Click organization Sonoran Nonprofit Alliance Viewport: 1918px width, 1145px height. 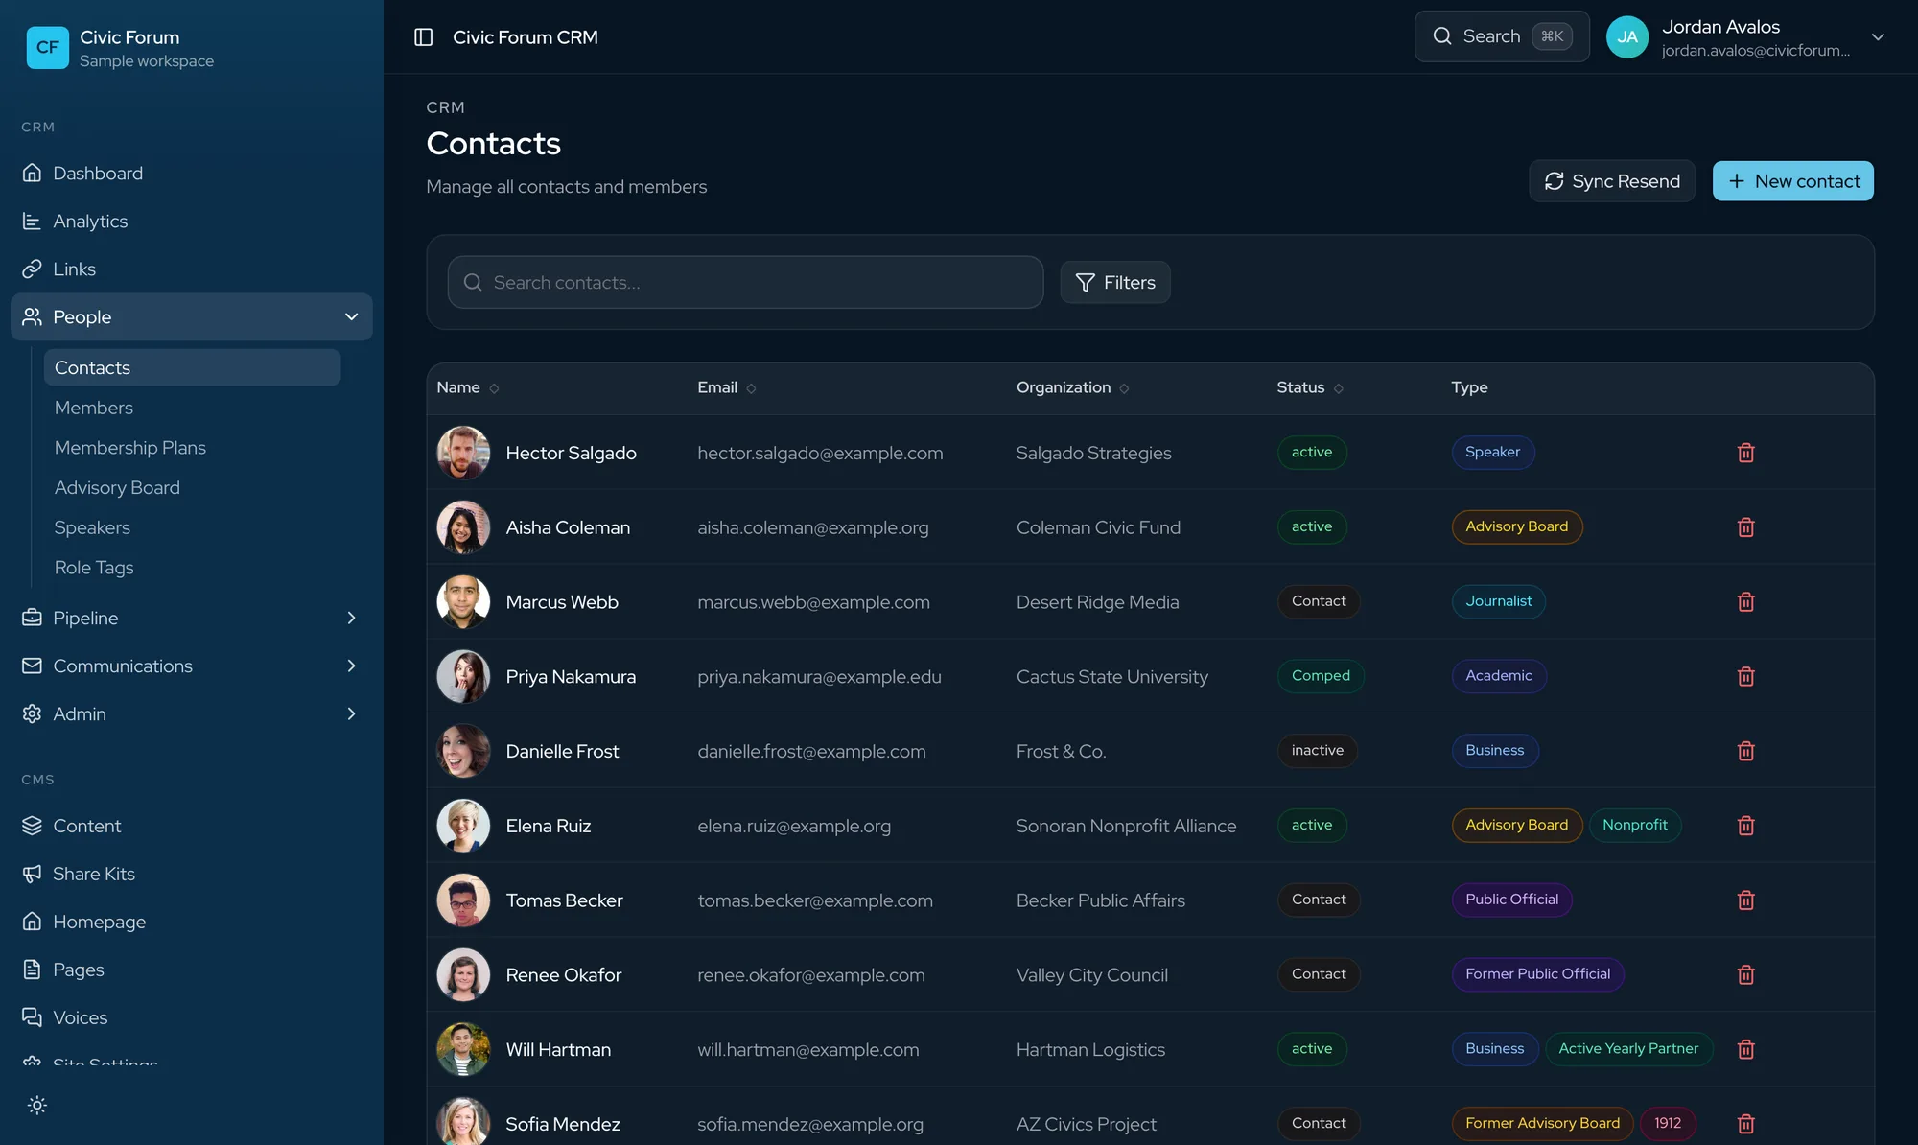[x=1126, y=826]
